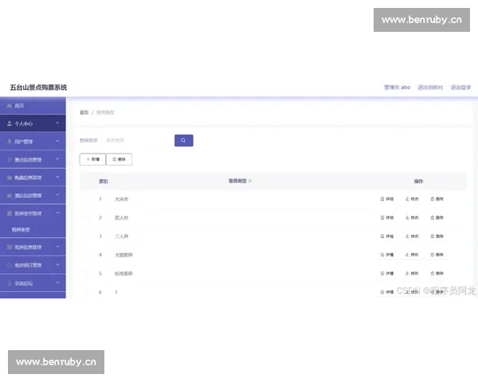Screen dimensions: 478x382
Task: Click the 新增 add button
Action: (92, 159)
